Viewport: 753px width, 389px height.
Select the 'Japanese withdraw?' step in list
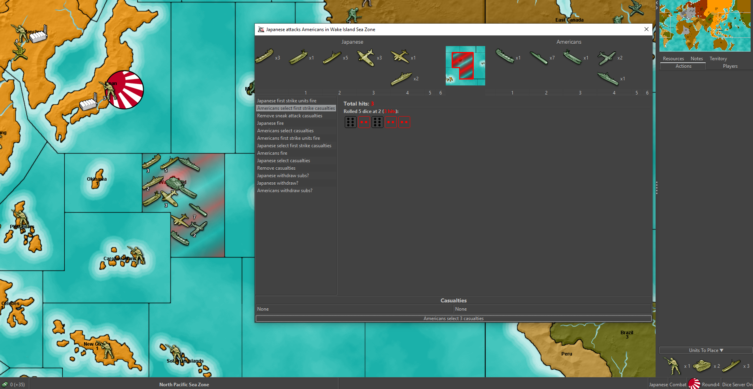pos(278,183)
